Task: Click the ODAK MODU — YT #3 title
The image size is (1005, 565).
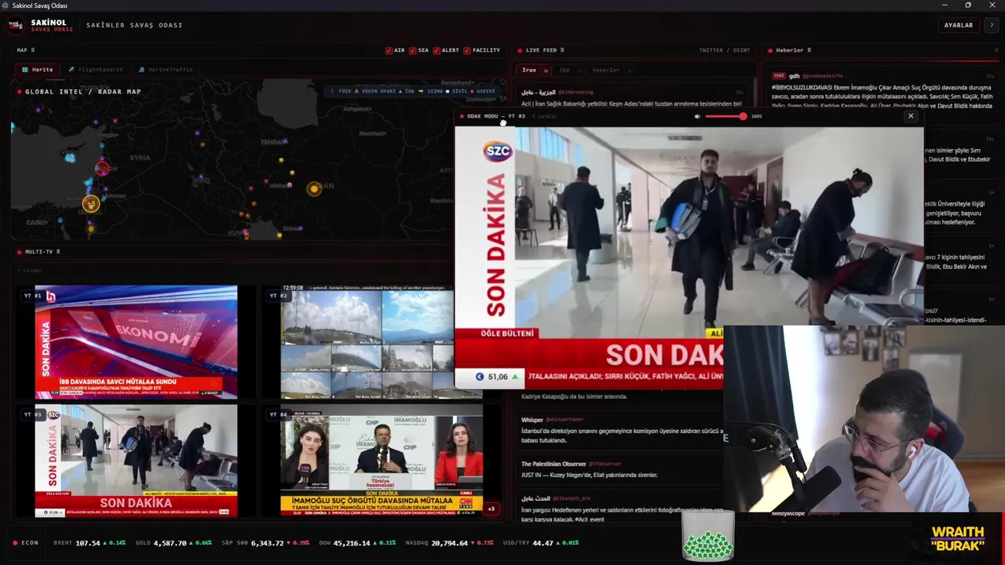Action: point(496,116)
